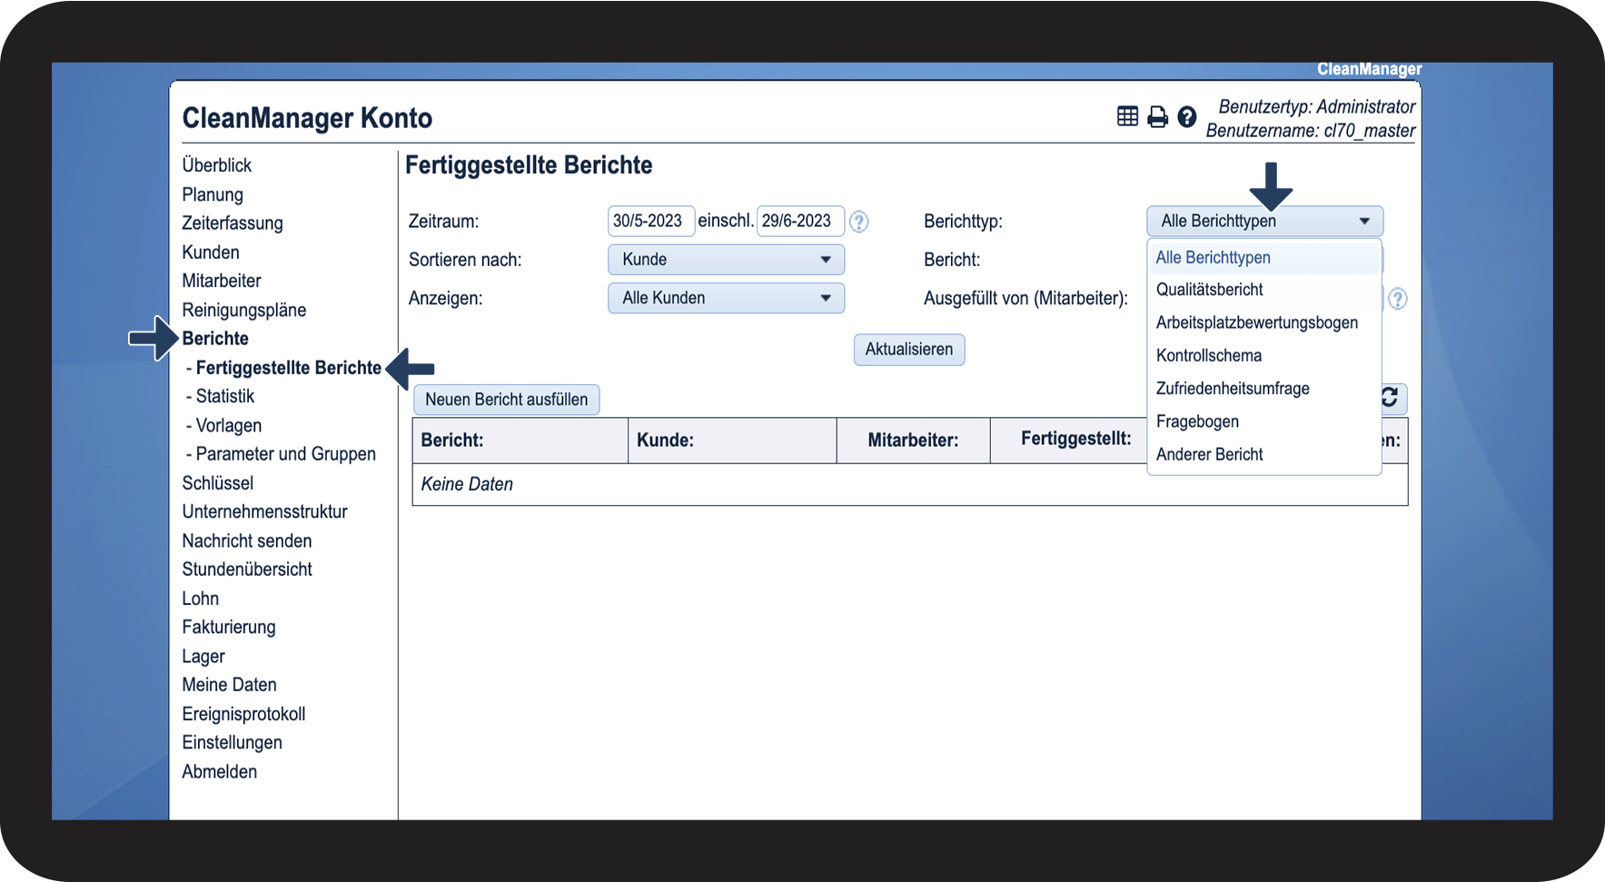This screenshot has width=1605, height=882.
Task: Select Zufriedenheitsumfrage option
Action: pos(1263,389)
